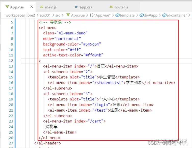The image size is (192, 148).
Task: Click the Vue icon in the breadcrumb
Action: [68, 15]
